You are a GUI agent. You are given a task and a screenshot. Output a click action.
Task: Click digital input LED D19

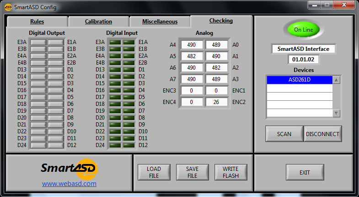(115, 111)
